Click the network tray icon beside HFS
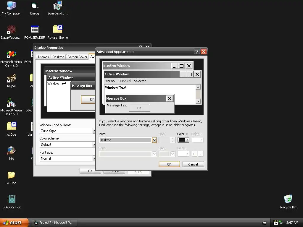The height and width of the screenshot is (227, 303). tap(281, 223)
